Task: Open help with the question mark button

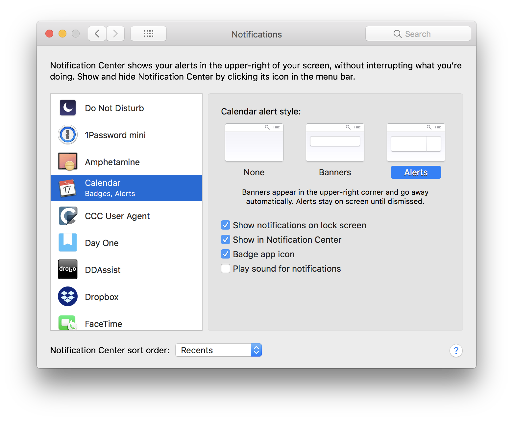Action: coord(456,351)
